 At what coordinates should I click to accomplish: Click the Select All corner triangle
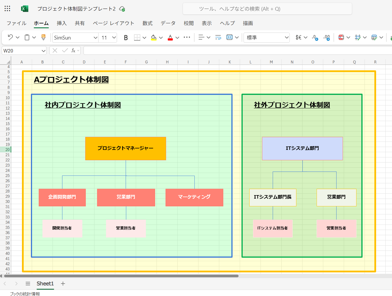coord(8,62)
